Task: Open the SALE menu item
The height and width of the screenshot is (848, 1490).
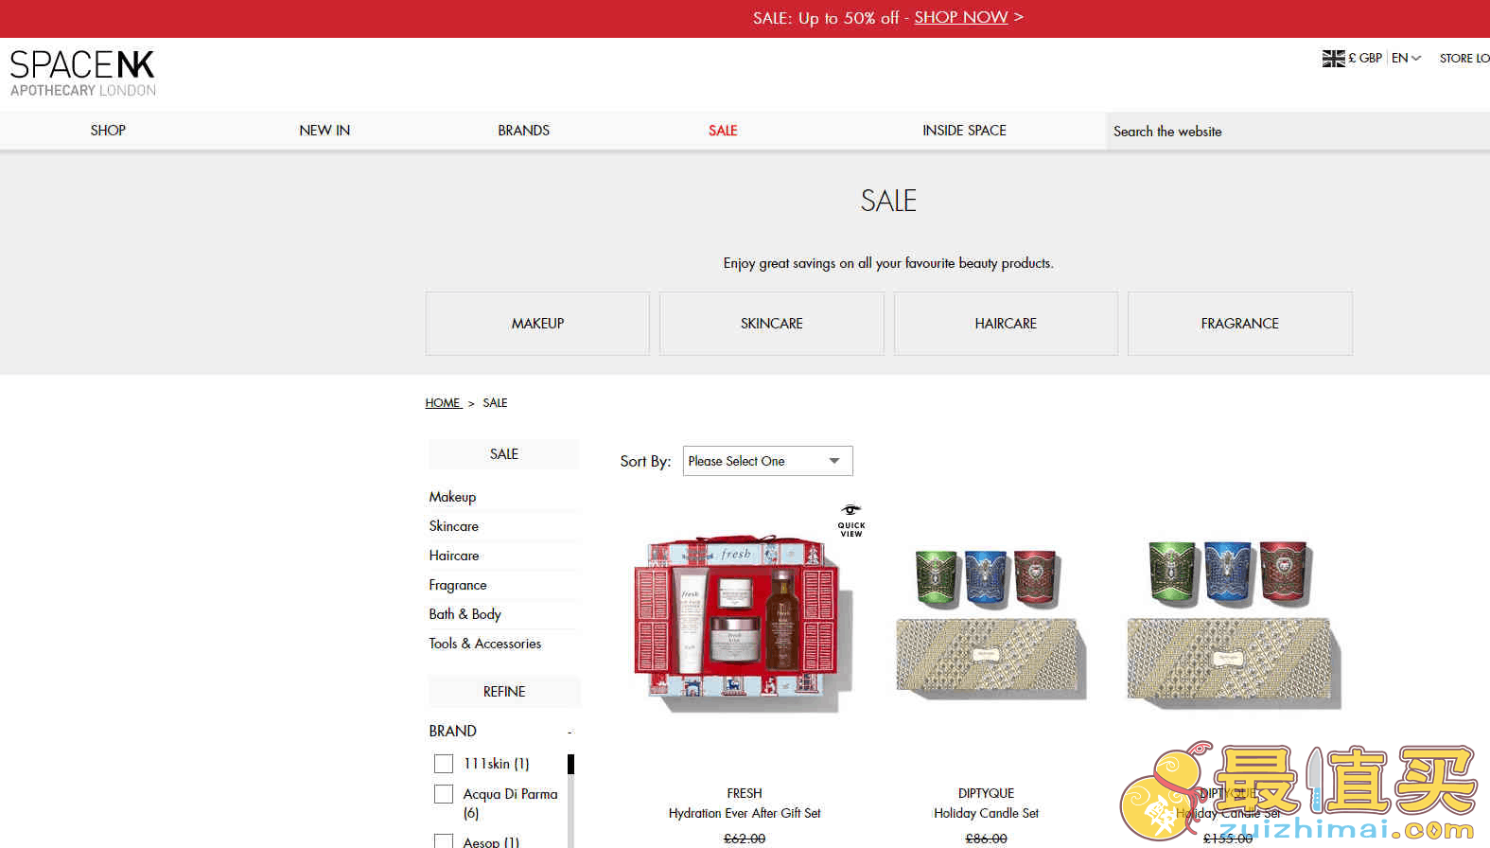Action: point(723,131)
